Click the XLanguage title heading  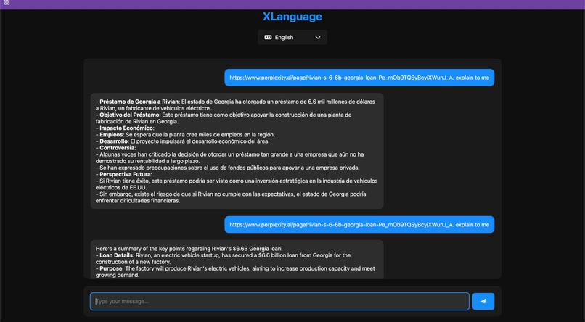point(292,17)
